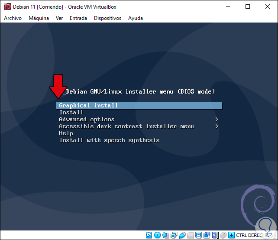Open the Ayuda menu
The width and height of the screenshot is (278, 240).
[136, 18]
